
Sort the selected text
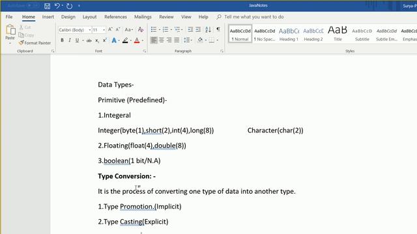pos(208,29)
